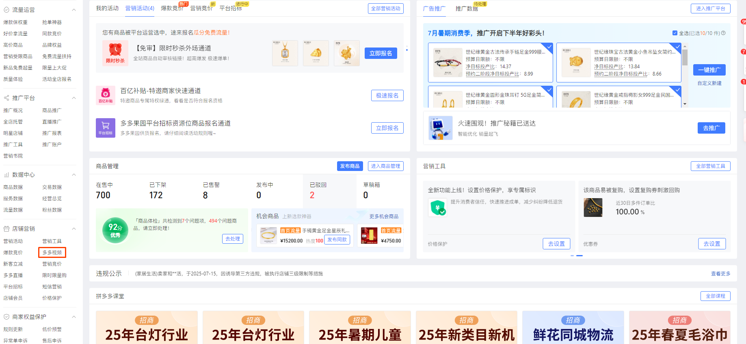The width and height of the screenshot is (746, 344).
Task: Deselect the 古法黄金小鱼吊坠 promotion product card
Action: (x=677, y=47)
